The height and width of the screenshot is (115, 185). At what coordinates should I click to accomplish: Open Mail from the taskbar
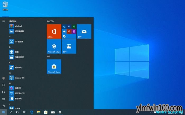[53, 112]
